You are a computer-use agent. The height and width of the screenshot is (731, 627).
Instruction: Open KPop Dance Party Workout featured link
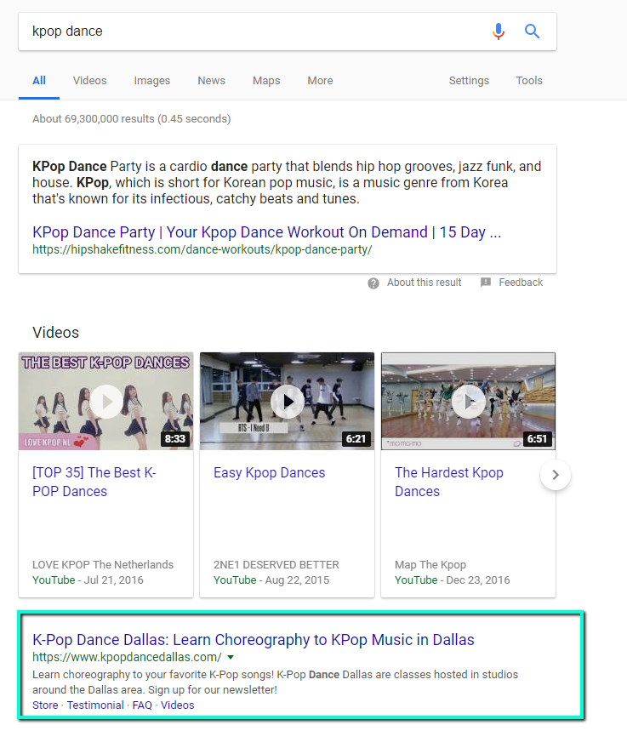click(266, 231)
